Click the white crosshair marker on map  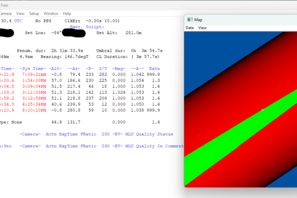262,110
